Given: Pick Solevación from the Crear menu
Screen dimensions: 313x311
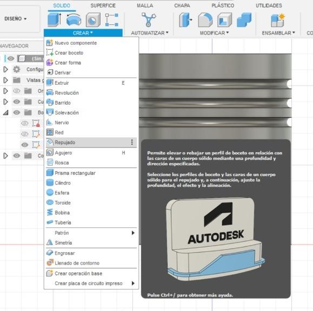Looking at the screenshot, I should pos(91,113).
